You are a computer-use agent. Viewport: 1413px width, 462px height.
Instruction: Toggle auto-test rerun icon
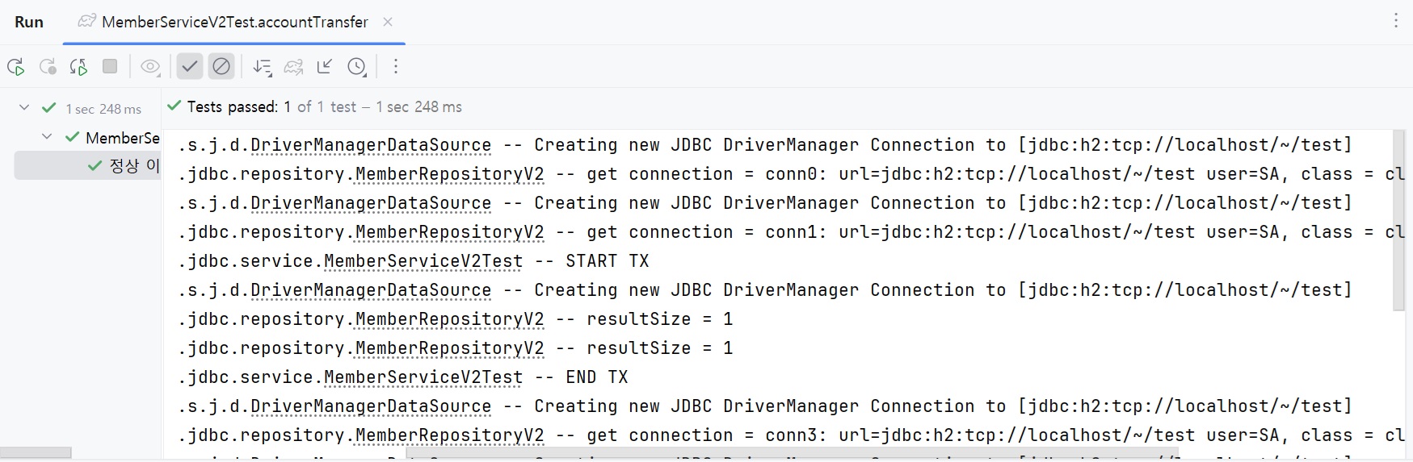(78, 67)
